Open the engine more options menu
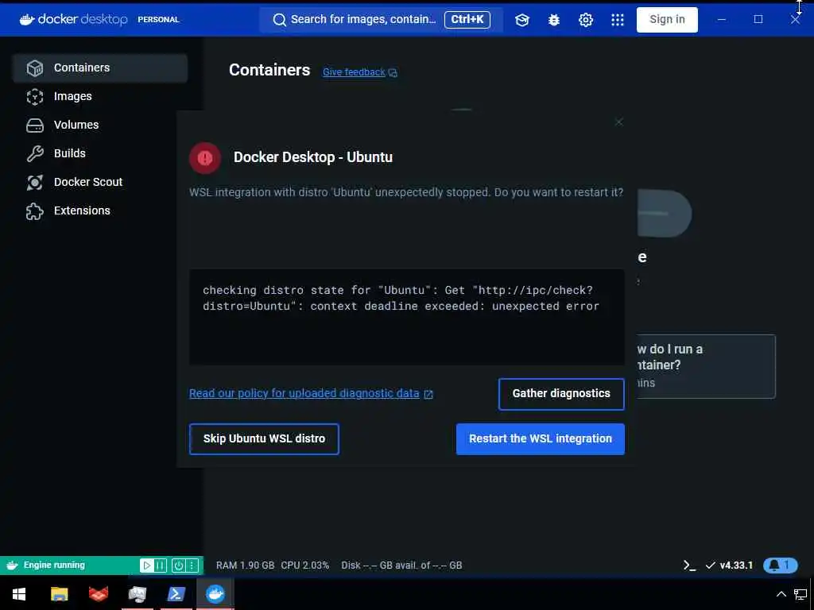This screenshot has height=610, width=814. click(x=192, y=566)
